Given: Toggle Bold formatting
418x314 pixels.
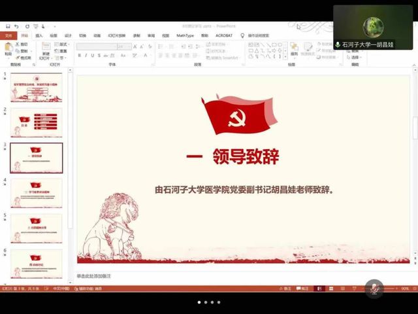Looking at the screenshot, I should click(x=80, y=56).
